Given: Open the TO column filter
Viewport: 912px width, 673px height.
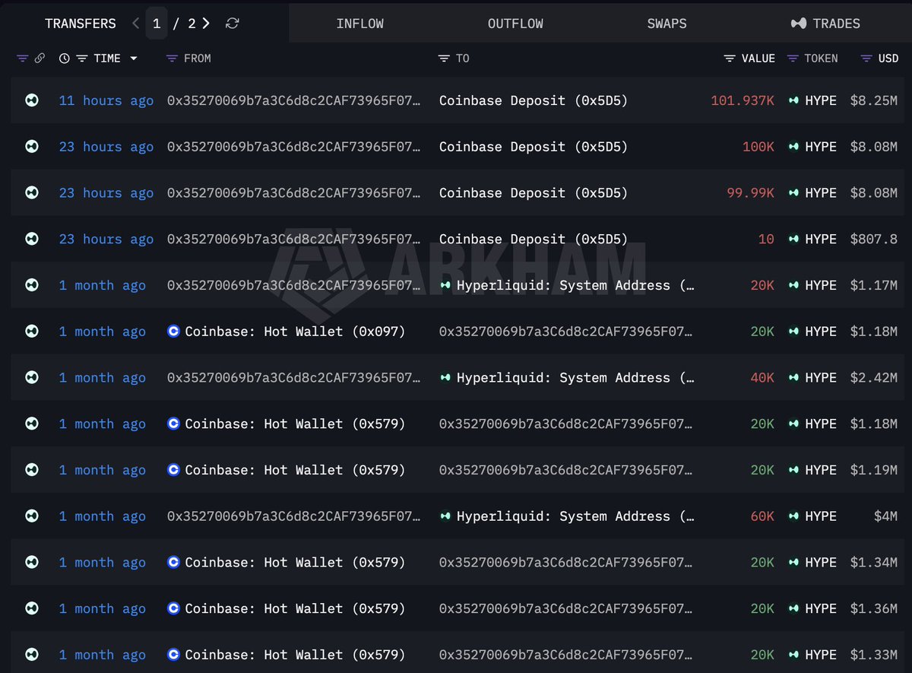Looking at the screenshot, I should pyautogui.click(x=445, y=59).
